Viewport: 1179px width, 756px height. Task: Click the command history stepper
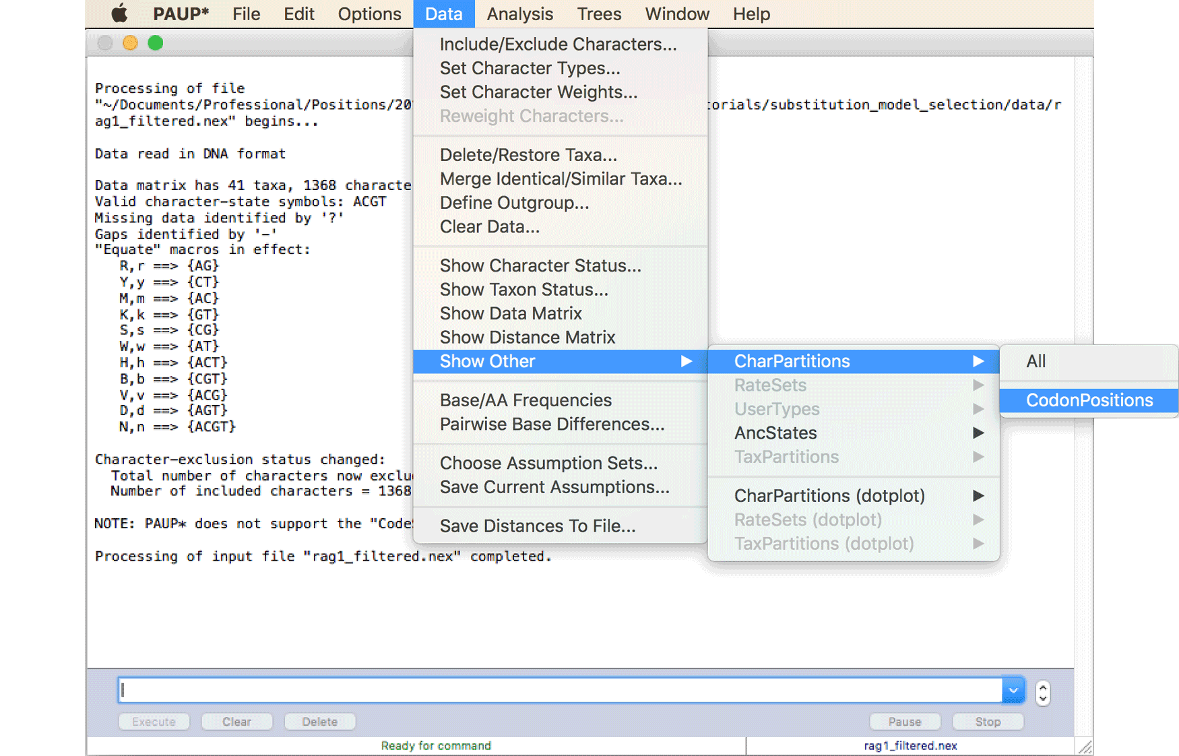(1042, 692)
